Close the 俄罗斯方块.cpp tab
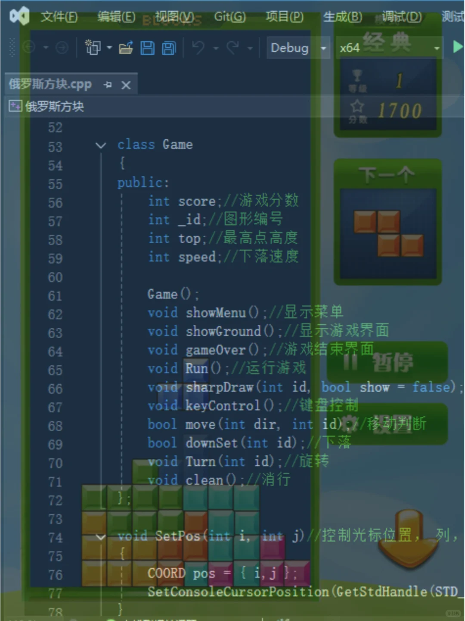Screen dimensions: 465x621 tap(126, 85)
